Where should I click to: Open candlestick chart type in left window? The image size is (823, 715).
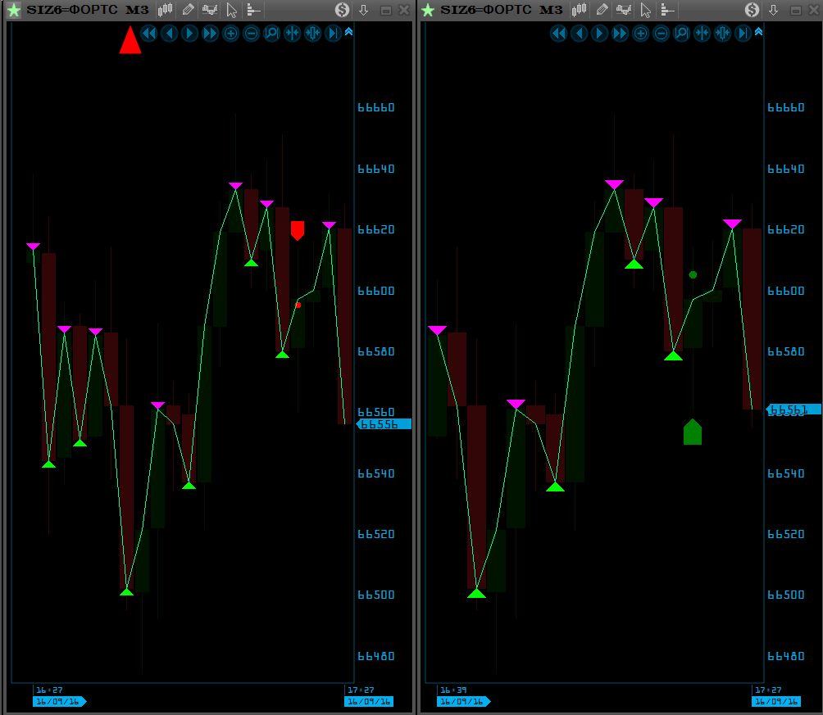point(166,10)
